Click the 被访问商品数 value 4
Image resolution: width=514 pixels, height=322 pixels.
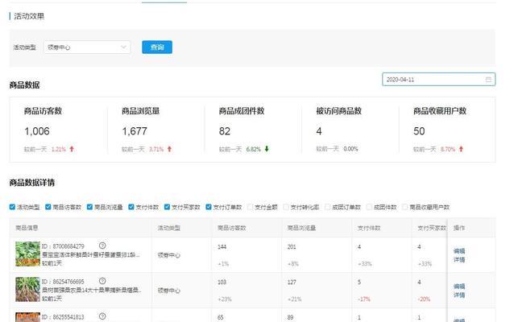[x=319, y=131]
